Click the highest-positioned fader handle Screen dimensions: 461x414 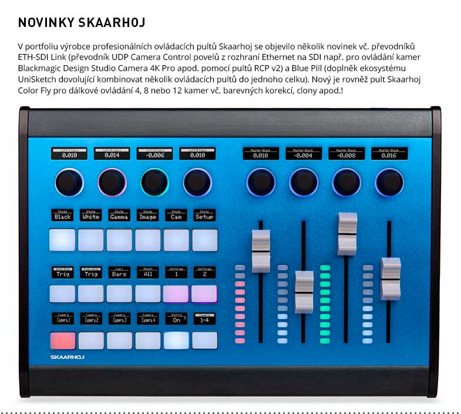(x=347, y=233)
